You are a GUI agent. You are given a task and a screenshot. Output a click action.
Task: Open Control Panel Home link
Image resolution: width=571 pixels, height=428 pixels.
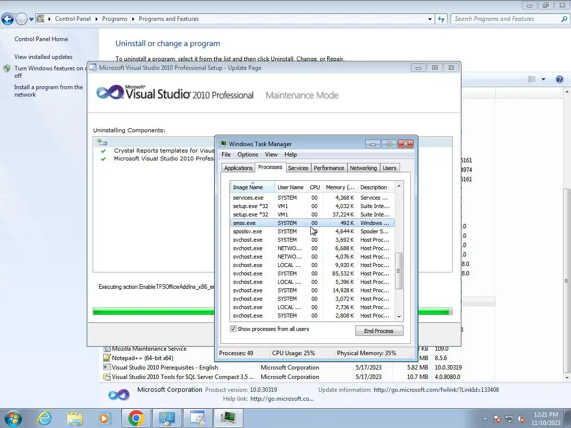[41, 39]
